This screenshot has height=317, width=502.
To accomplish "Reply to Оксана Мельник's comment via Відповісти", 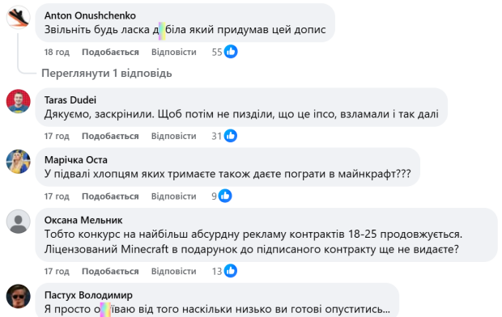I will [174, 271].
